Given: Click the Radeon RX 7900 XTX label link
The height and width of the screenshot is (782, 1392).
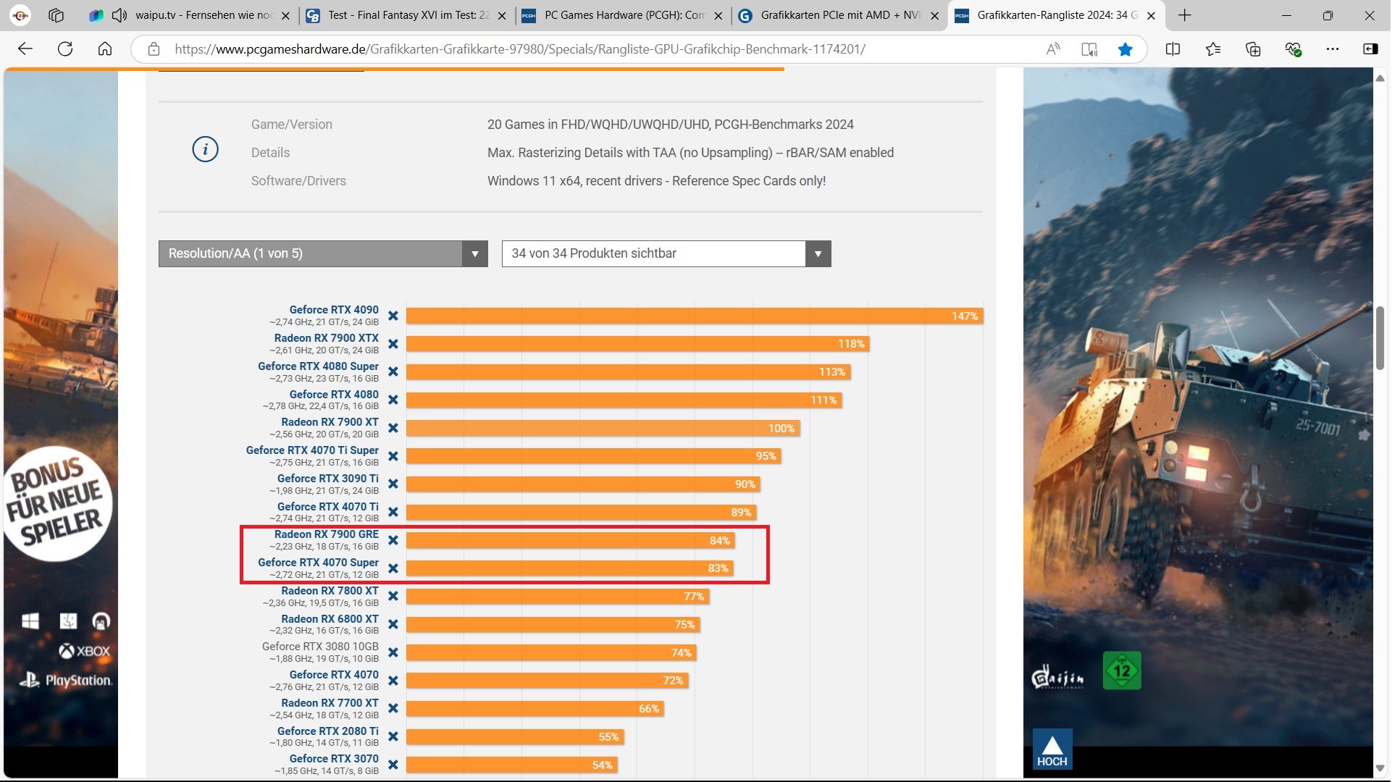Looking at the screenshot, I should coord(326,338).
